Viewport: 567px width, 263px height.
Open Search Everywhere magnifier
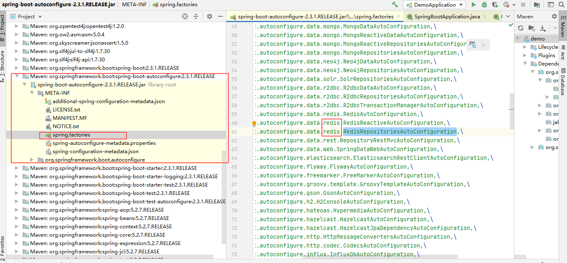(x=561, y=5)
